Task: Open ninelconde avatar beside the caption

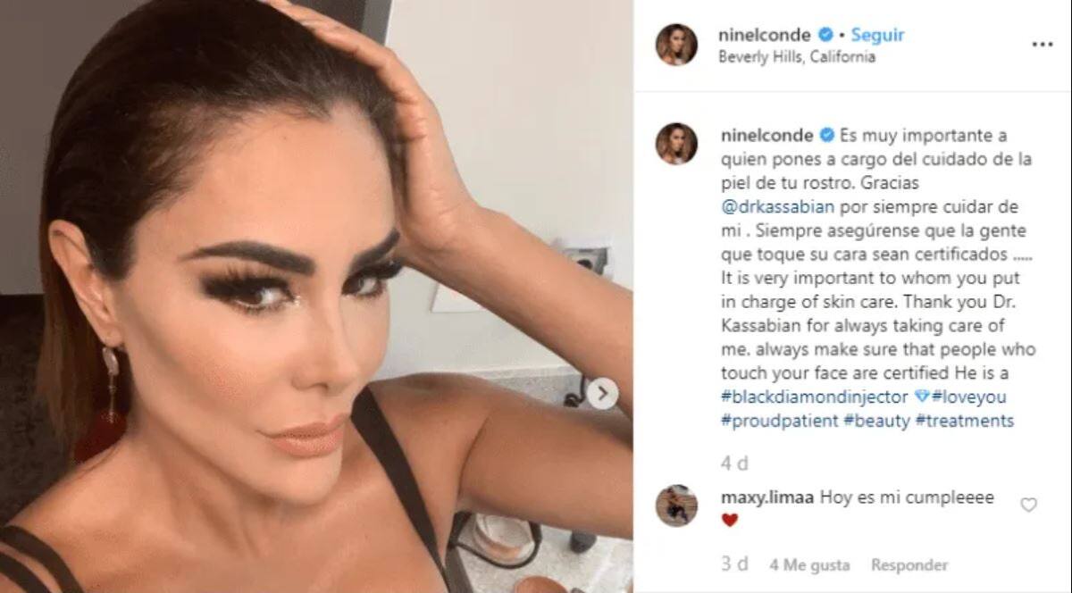Action: [x=676, y=144]
